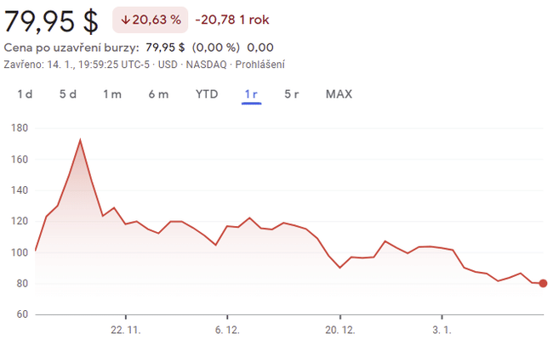
Task: Show the 1 m price history
Action: click(112, 94)
